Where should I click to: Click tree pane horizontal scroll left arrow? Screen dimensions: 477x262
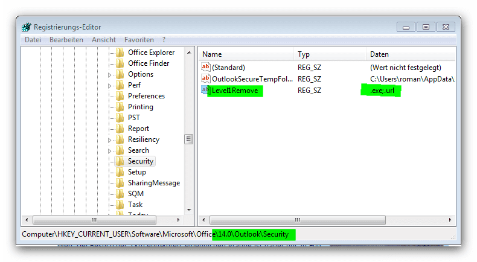coord(27,220)
